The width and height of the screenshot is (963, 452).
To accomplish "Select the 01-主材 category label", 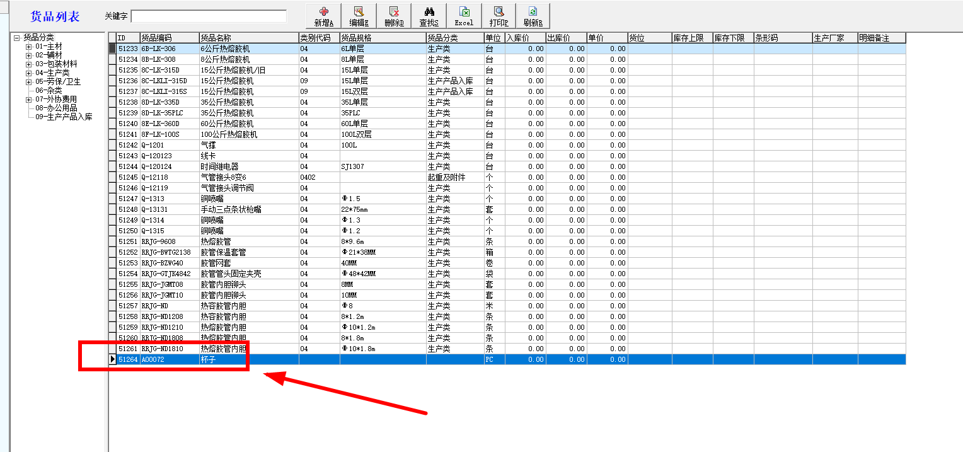I will [49, 46].
